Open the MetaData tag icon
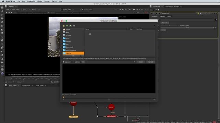220x123 pixels. pos(2,55)
